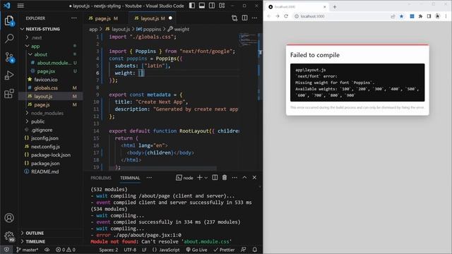Open Customize Layout icon
452x254 pixels.
coord(222,6)
